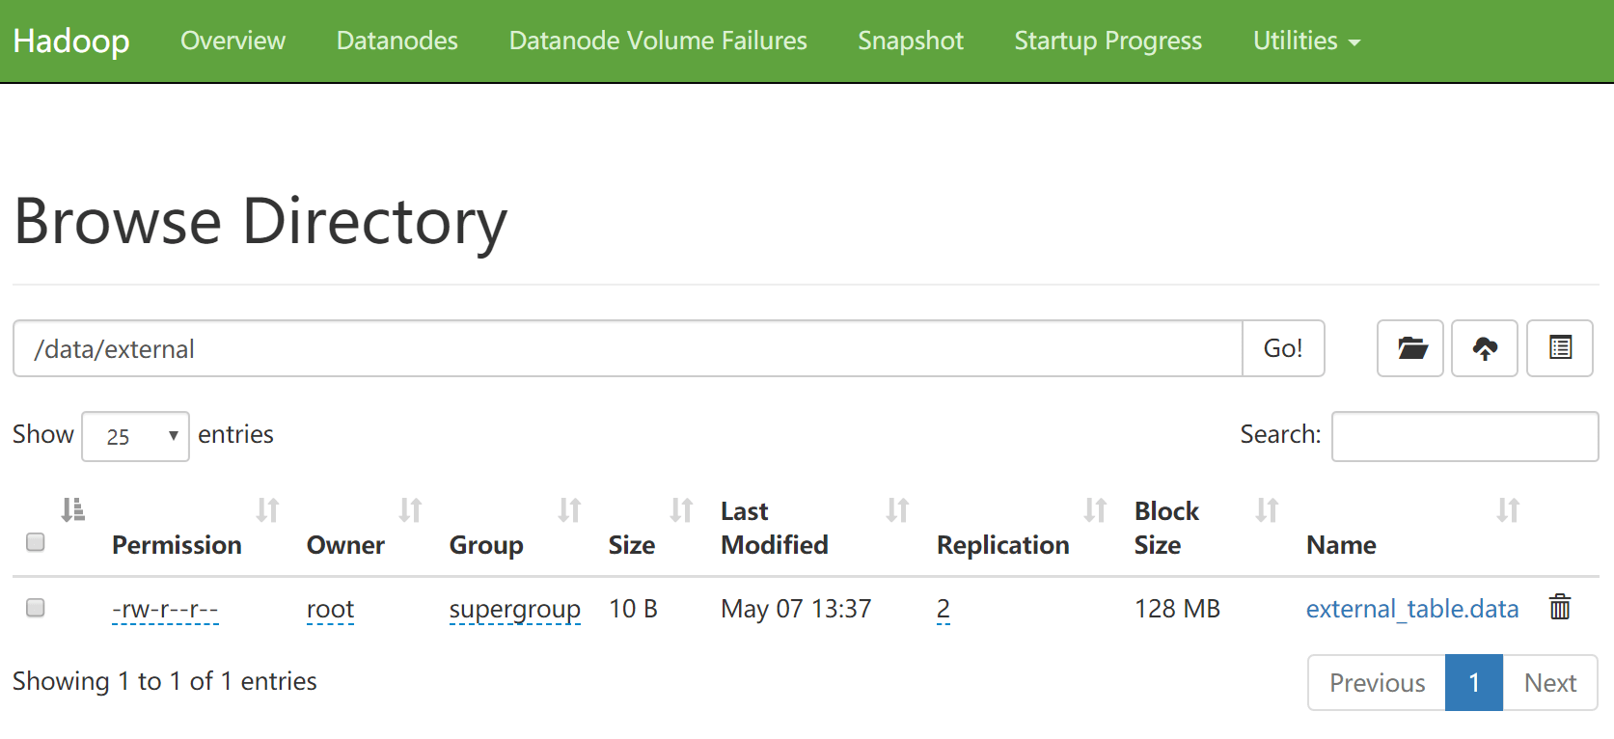Tick checkbox for external_table.data row
This screenshot has width=1614, height=739.
coord(36,608)
